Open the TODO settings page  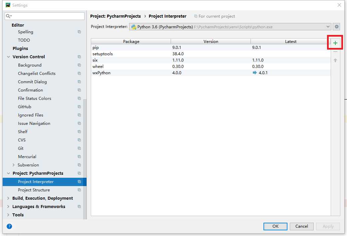click(x=24, y=40)
